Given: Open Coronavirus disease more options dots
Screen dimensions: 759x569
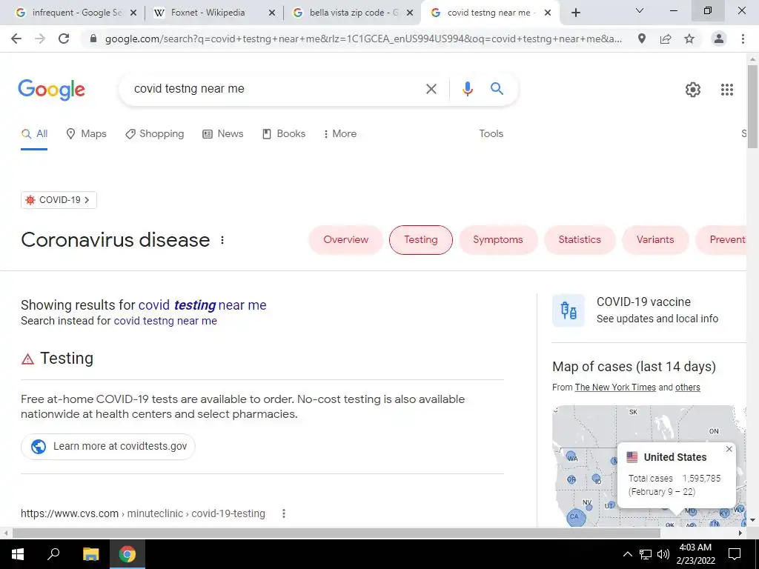Looking at the screenshot, I should tap(222, 240).
